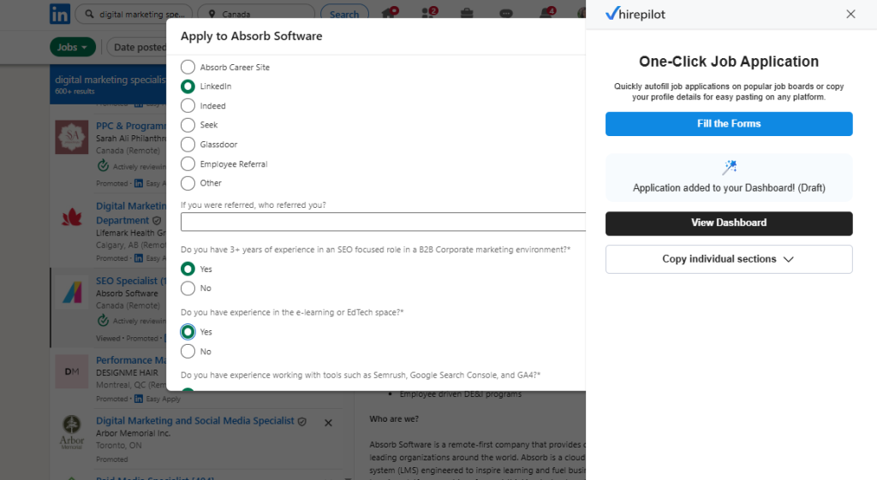Open the Jobs filter dropdown
The image size is (877, 480).
(x=73, y=48)
